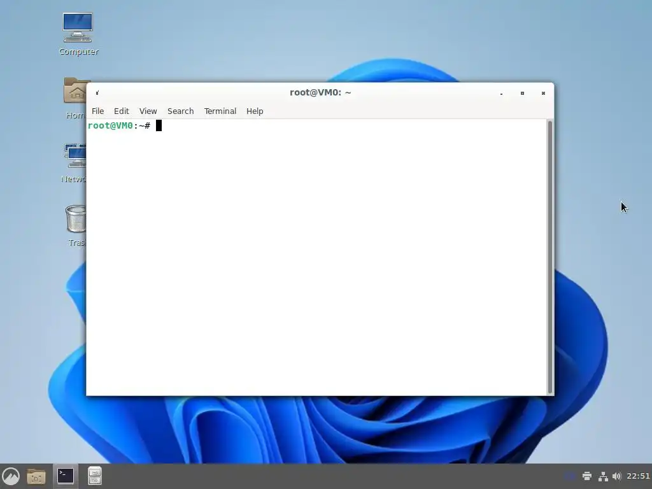The height and width of the screenshot is (489, 652).
Task: Click the printer tray icon
Action: coord(586,476)
